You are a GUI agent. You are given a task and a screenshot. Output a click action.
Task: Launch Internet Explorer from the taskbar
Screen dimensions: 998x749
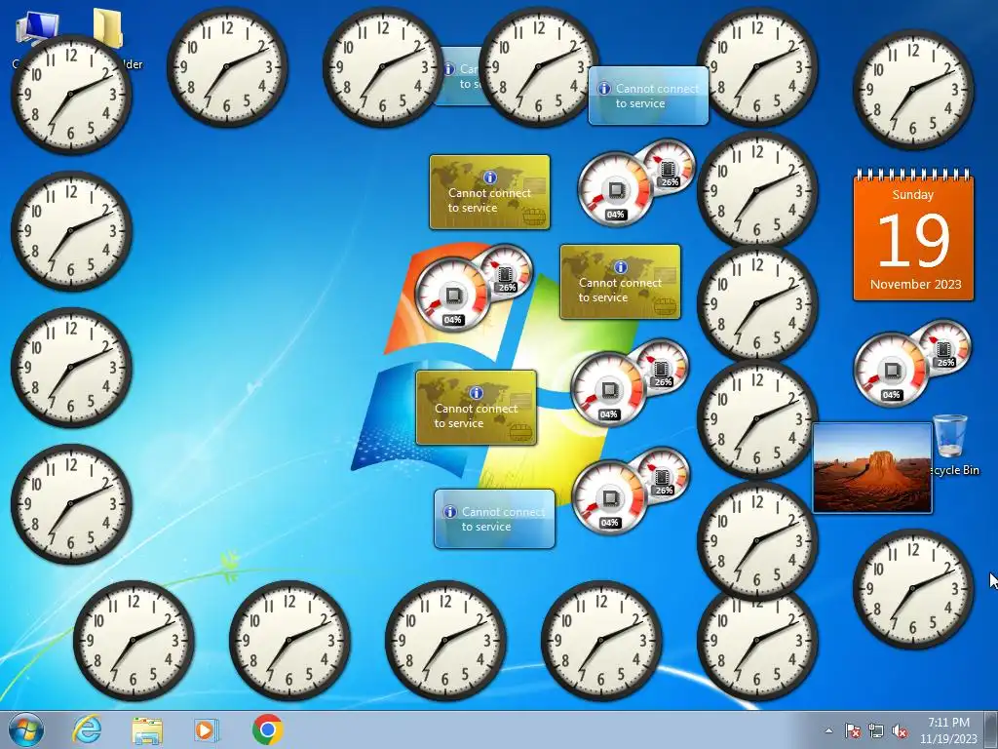click(87, 729)
